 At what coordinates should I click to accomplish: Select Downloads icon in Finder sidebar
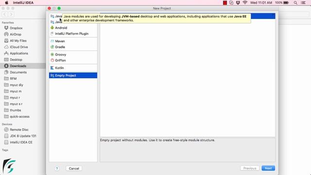coord(6,66)
